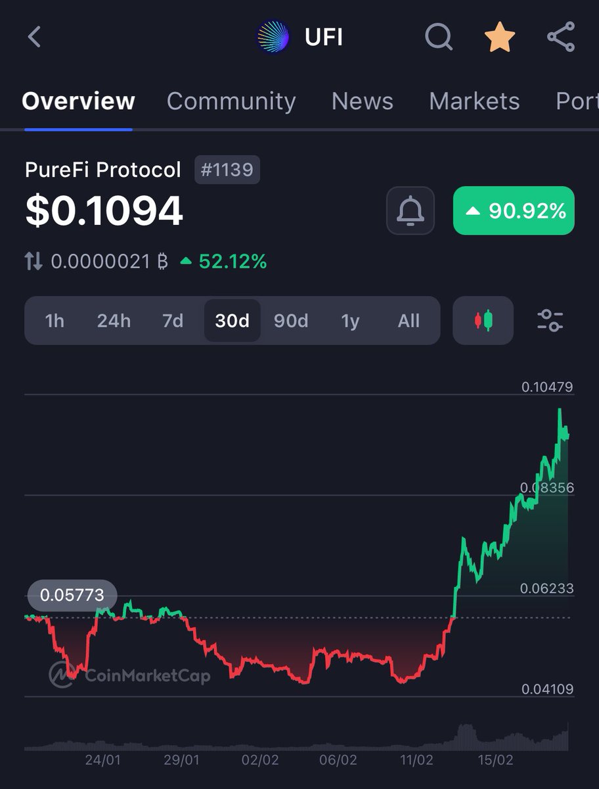Share UFI using the share icon

pyautogui.click(x=561, y=37)
